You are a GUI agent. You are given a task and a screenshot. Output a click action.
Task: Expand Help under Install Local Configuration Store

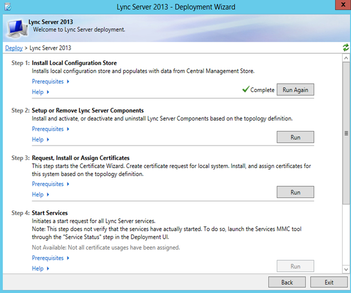point(40,92)
